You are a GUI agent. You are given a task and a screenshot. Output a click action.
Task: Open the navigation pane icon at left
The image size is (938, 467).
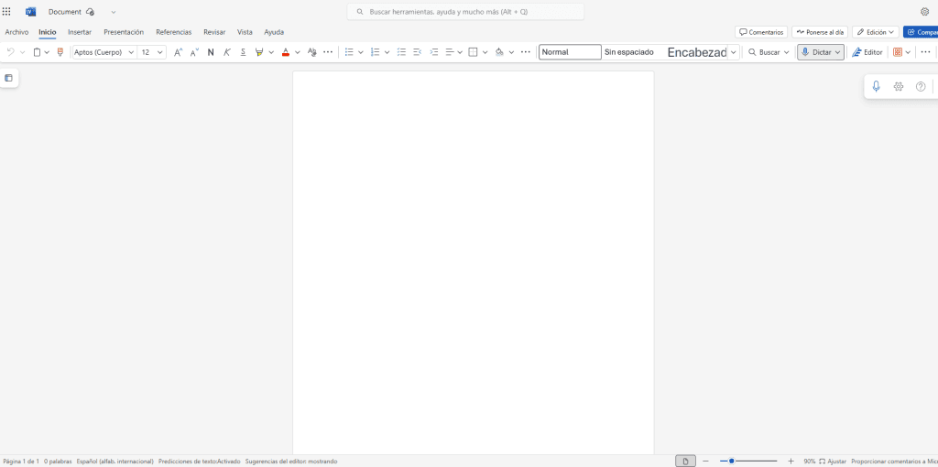click(9, 78)
